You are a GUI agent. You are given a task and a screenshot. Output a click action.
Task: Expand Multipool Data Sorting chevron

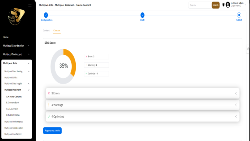pyautogui.click(x=29, y=71)
